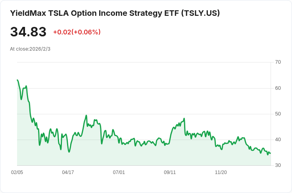Click the price spike peak near May
Screen dimensions: 292x193
click(86, 115)
